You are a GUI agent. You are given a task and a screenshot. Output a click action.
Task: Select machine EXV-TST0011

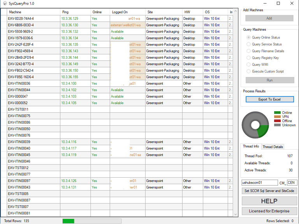point(18,109)
